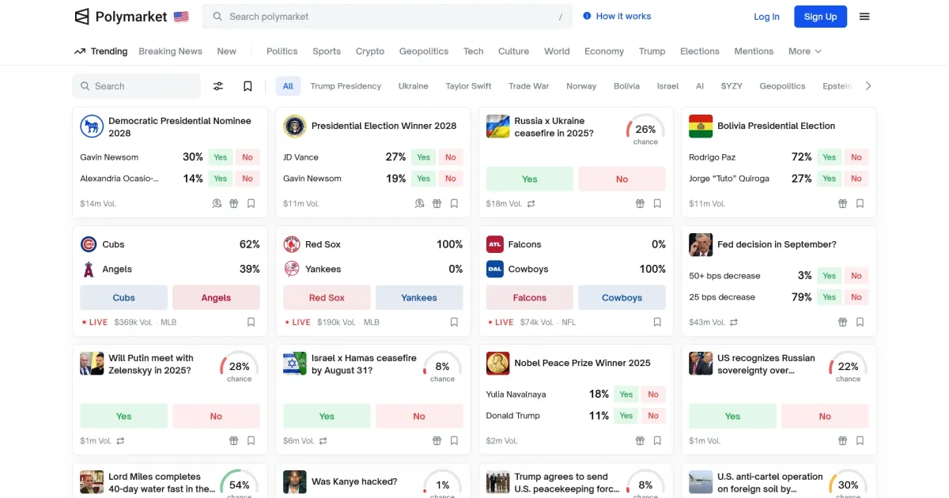Image resolution: width=949 pixels, height=498 pixels.
Task: Pick Cowboys in Falcons game
Action: point(622,298)
